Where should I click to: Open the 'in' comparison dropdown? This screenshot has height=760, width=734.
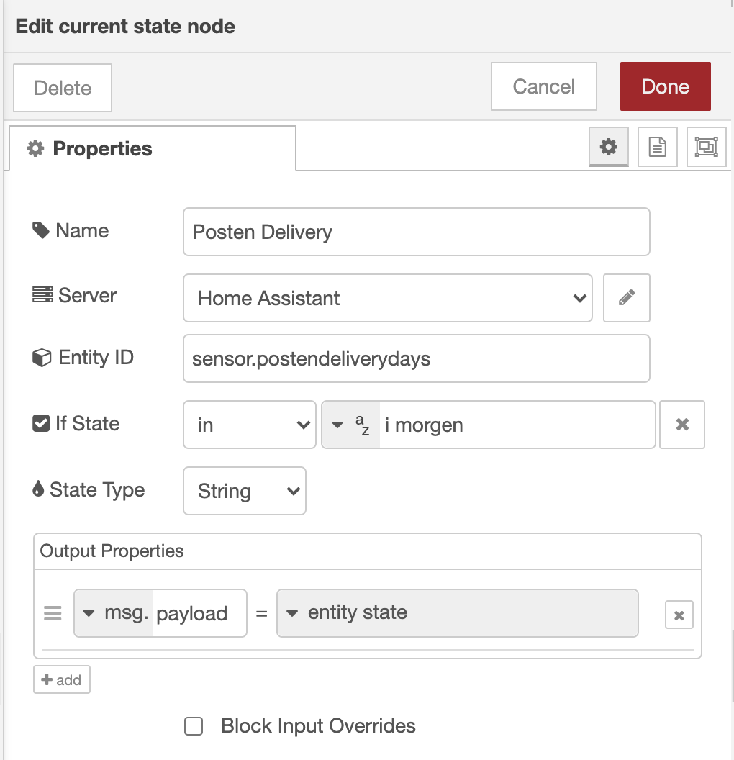coord(249,425)
